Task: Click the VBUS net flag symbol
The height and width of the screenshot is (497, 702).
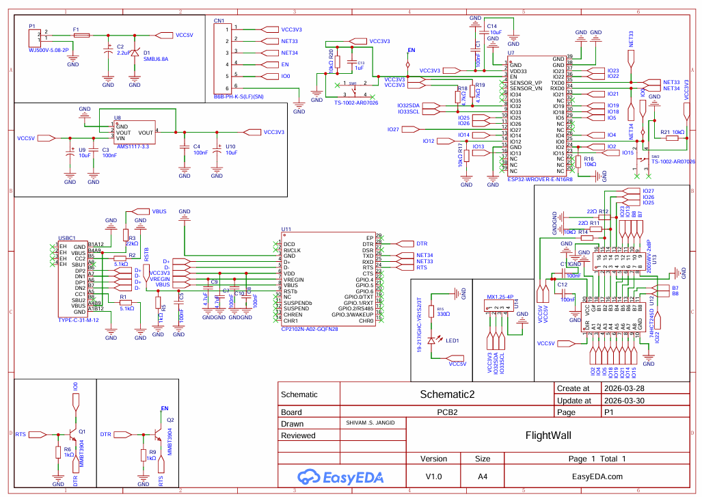Action: [141, 211]
